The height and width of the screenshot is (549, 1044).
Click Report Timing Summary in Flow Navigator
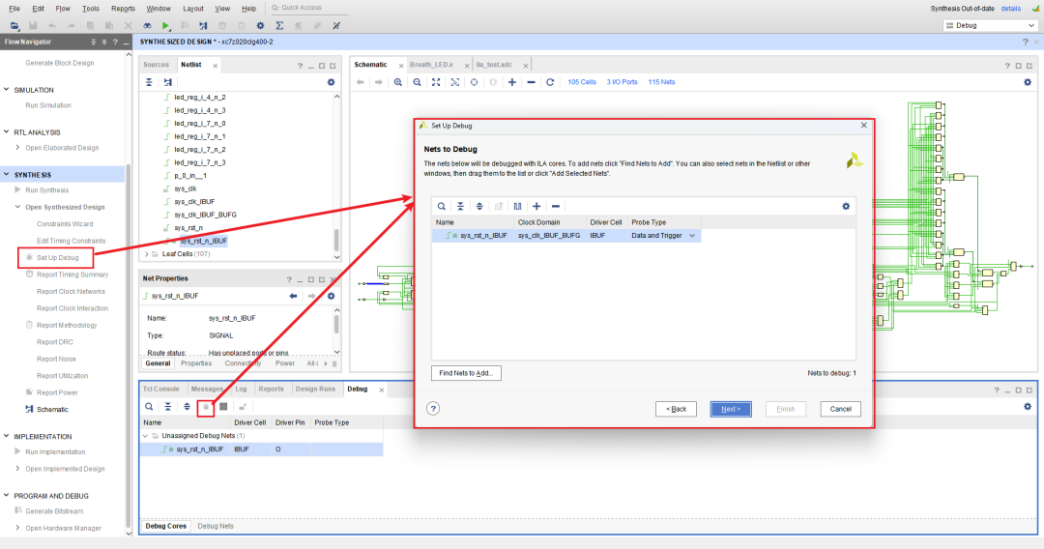72,274
